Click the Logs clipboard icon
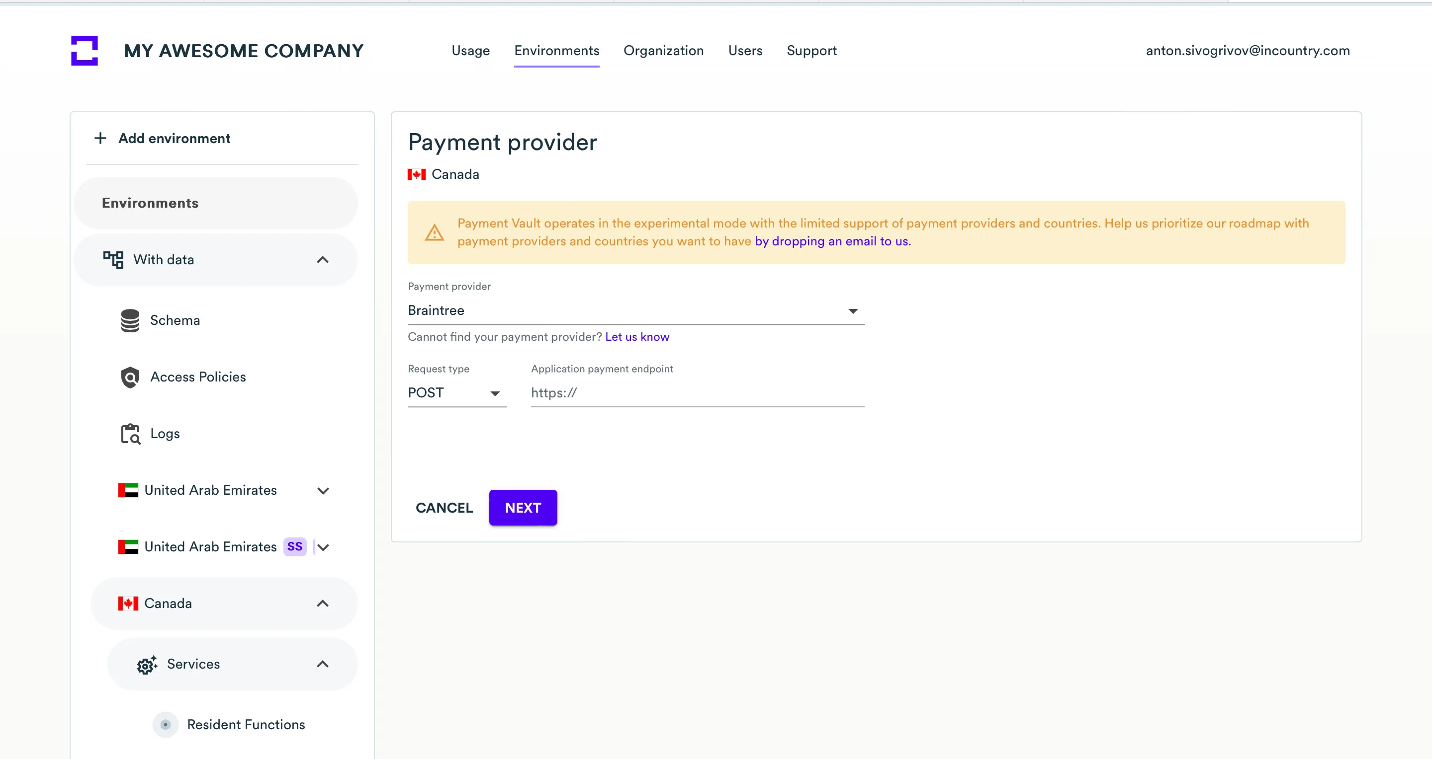Viewport: 1432px width, 759px height. pyautogui.click(x=130, y=434)
